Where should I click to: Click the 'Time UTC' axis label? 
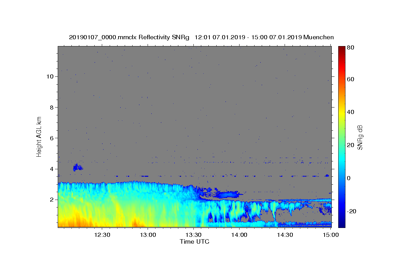[x=194, y=242]
